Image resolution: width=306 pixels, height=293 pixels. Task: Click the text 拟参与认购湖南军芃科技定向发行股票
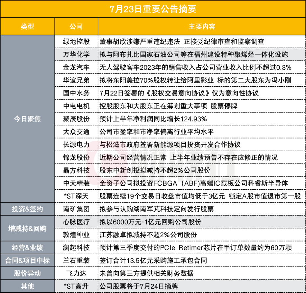point(157,209)
